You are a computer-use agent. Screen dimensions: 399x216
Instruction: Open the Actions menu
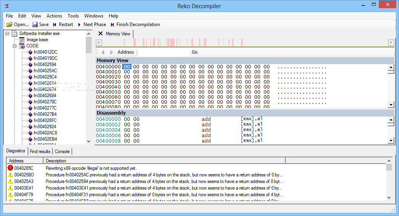(54, 16)
